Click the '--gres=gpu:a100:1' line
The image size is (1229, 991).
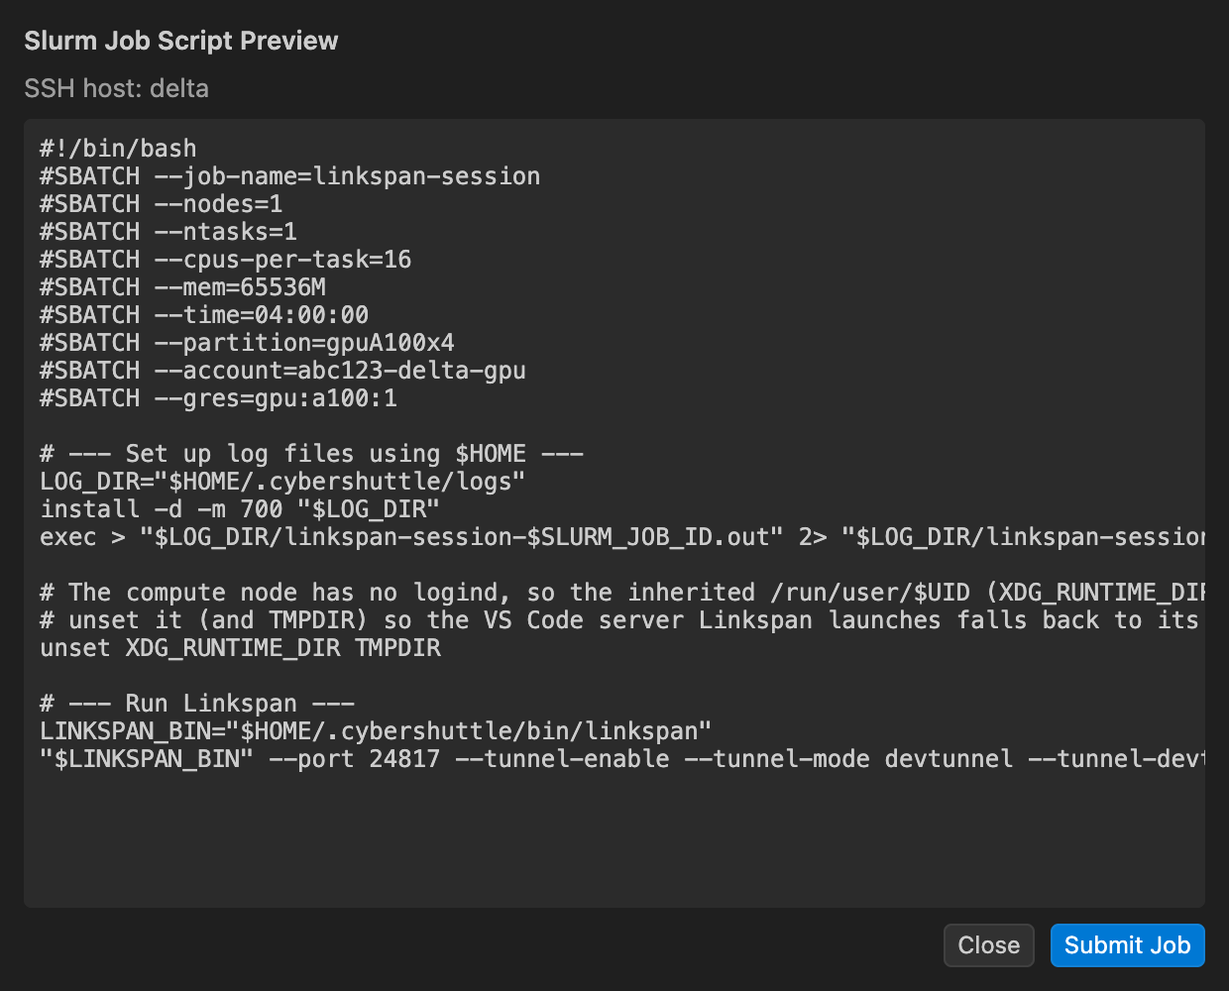[x=218, y=398]
